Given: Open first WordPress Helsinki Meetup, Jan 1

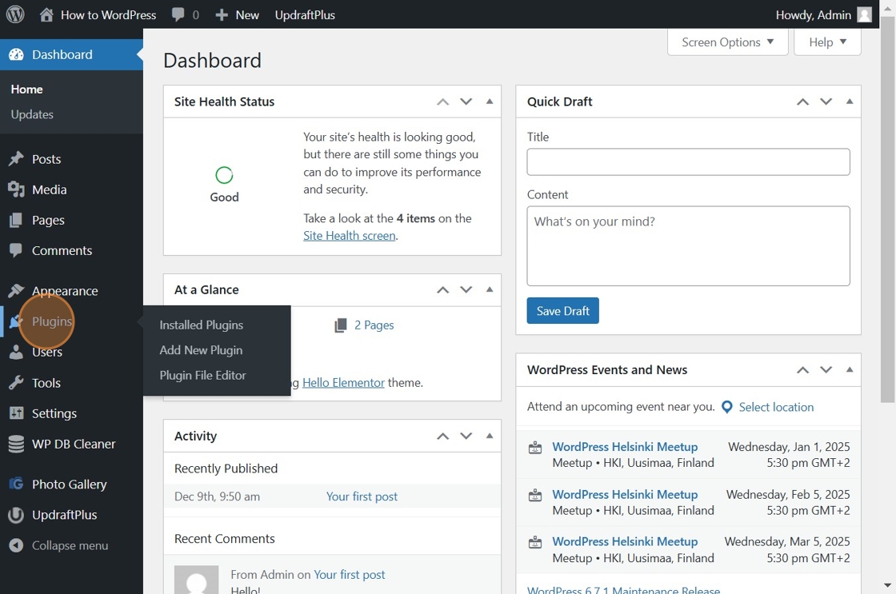Looking at the screenshot, I should [625, 447].
